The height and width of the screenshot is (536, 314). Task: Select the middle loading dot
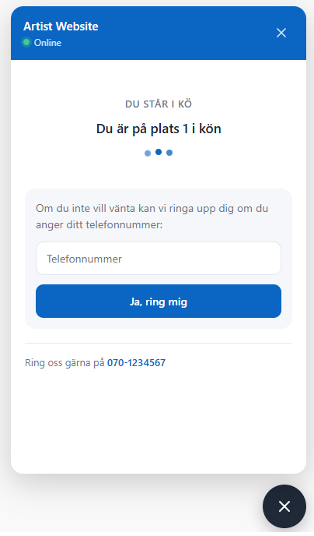(159, 152)
